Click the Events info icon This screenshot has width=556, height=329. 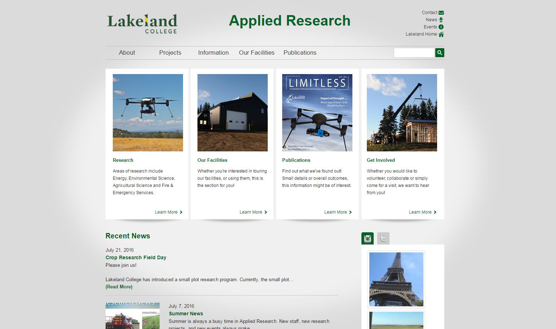point(441,27)
